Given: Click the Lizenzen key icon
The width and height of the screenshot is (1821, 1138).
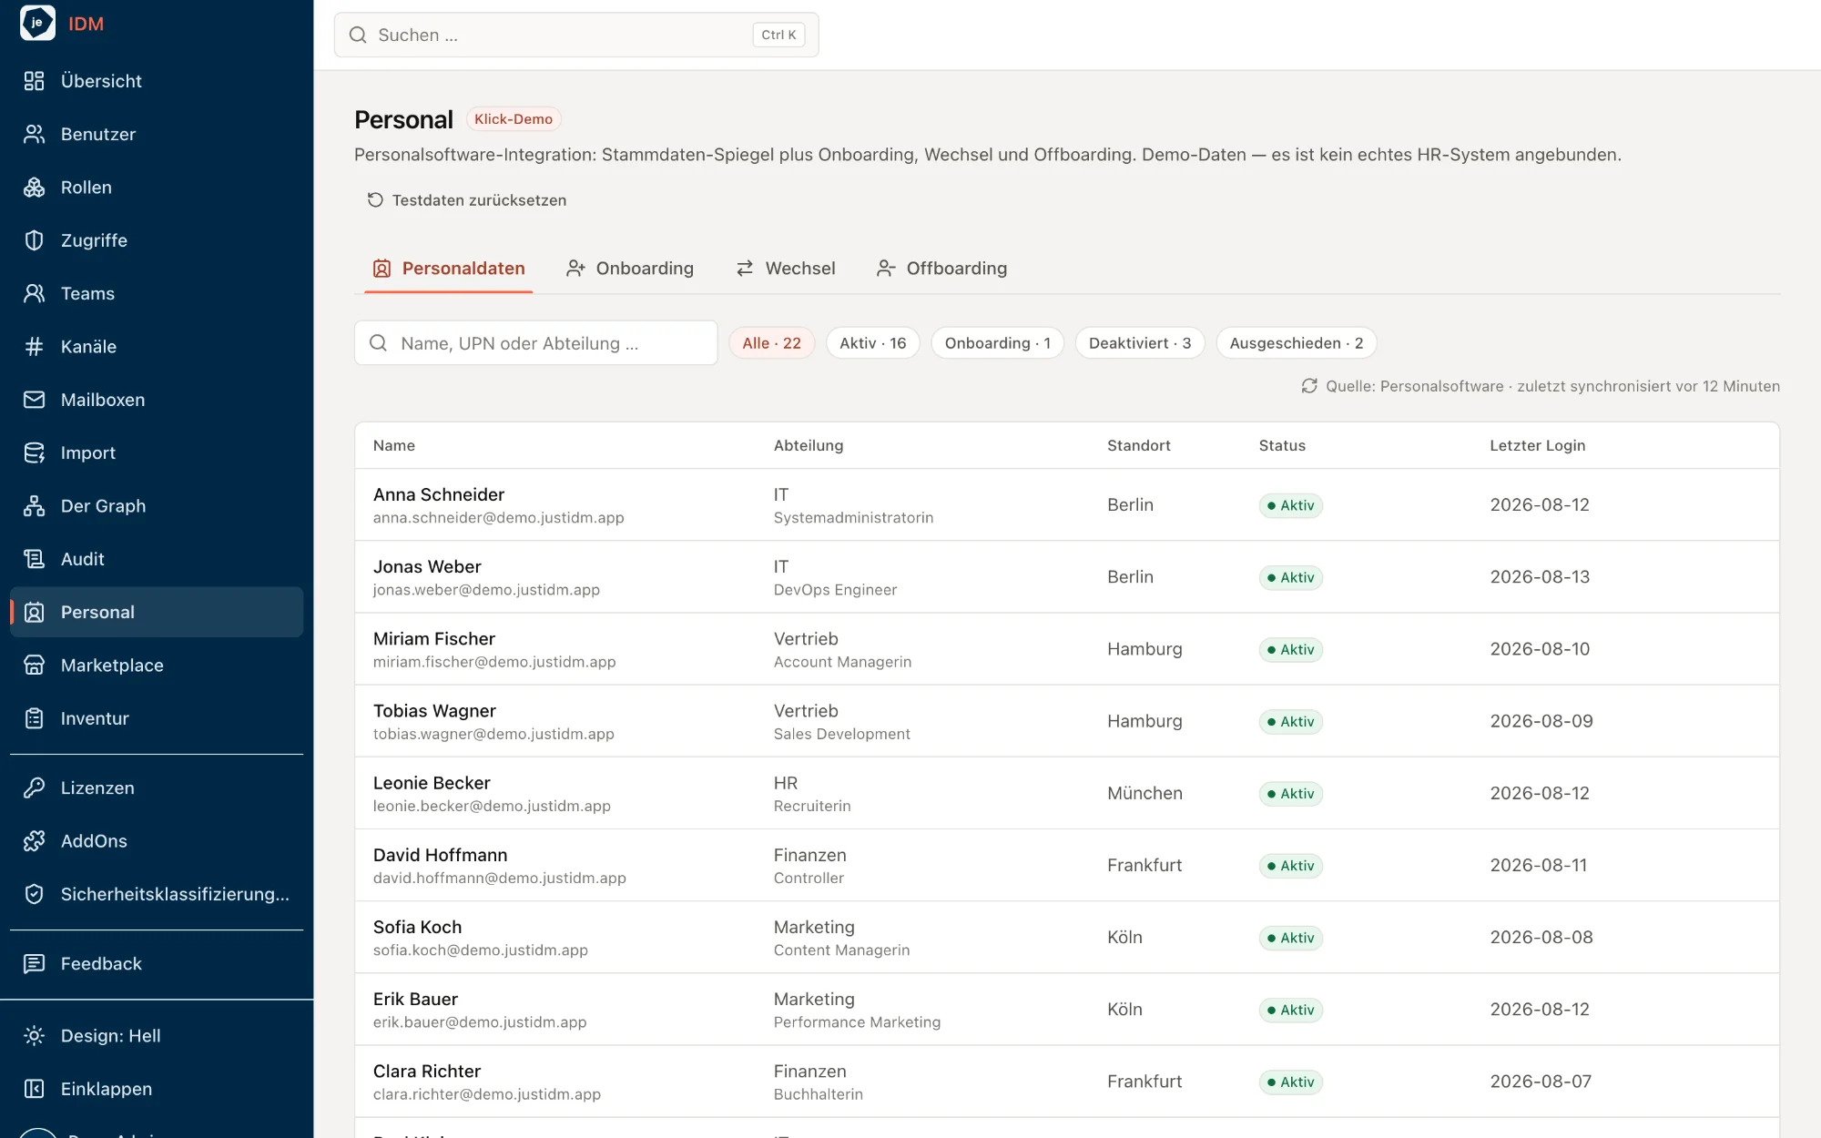Looking at the screenshot, I should (x=34, y=788).
